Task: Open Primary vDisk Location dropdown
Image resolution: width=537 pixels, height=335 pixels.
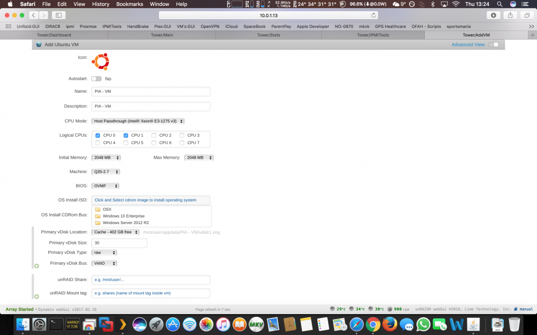Action: (x=115, y=232)
